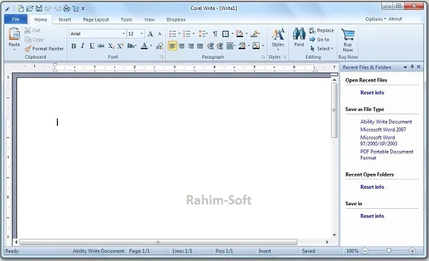Toggle Underline formatting
Screen dimensions: 429x261
coord(92,46)
